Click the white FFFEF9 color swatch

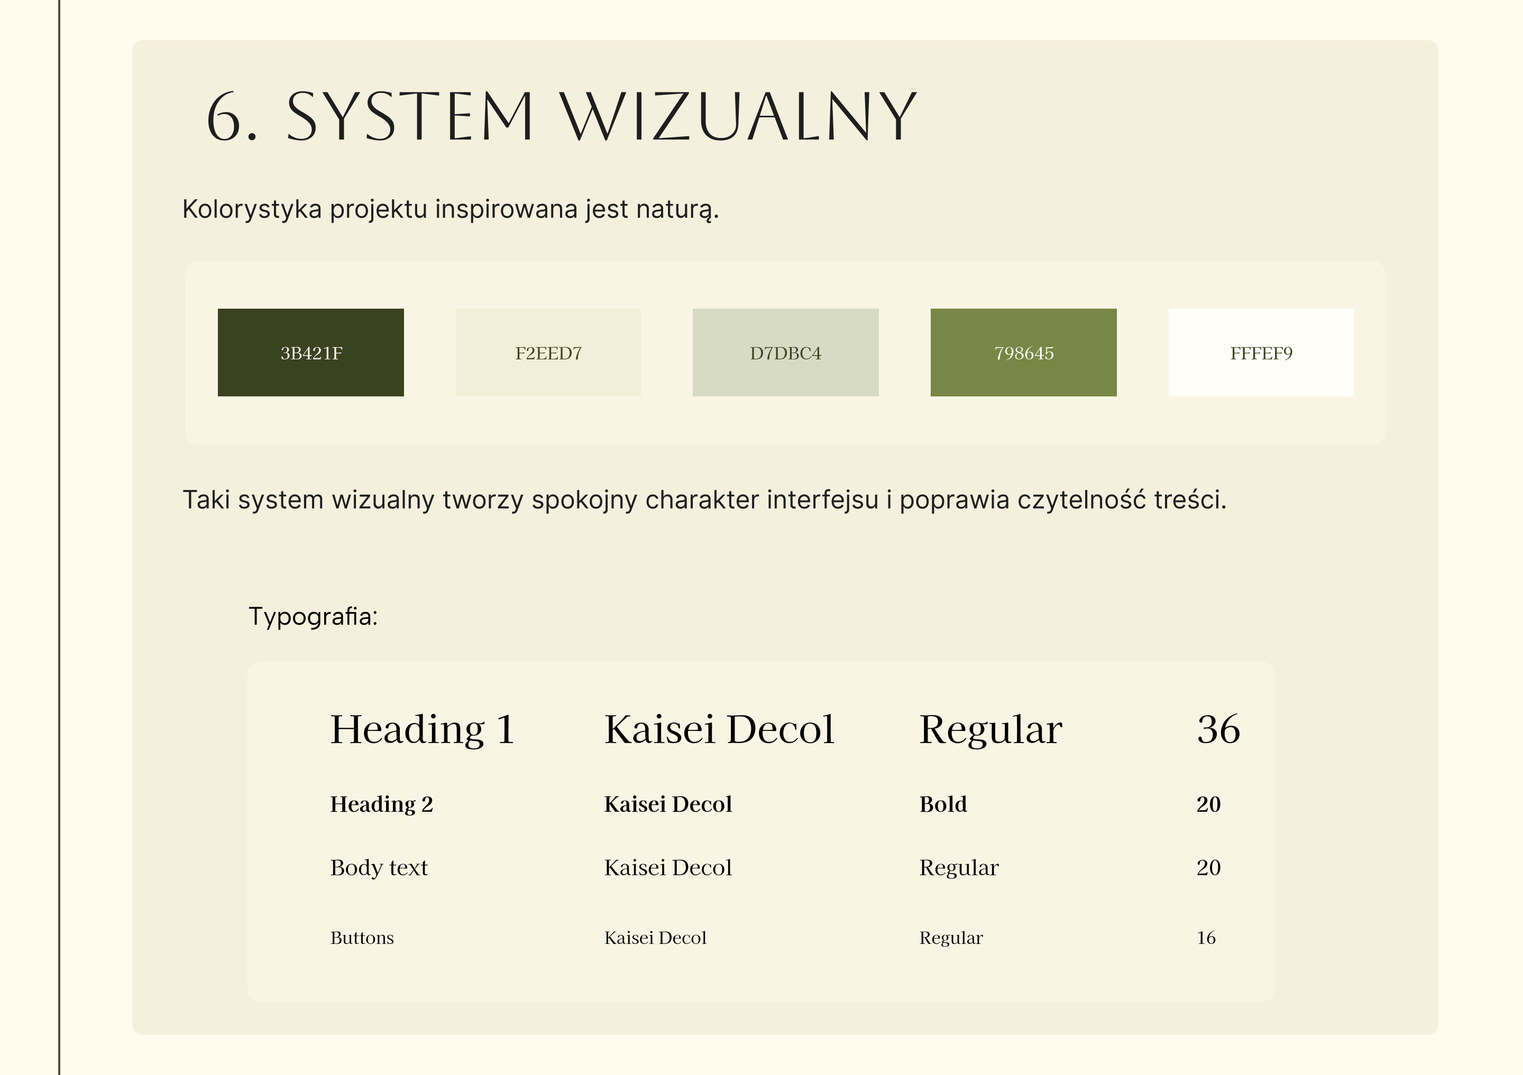point(1260,353)
